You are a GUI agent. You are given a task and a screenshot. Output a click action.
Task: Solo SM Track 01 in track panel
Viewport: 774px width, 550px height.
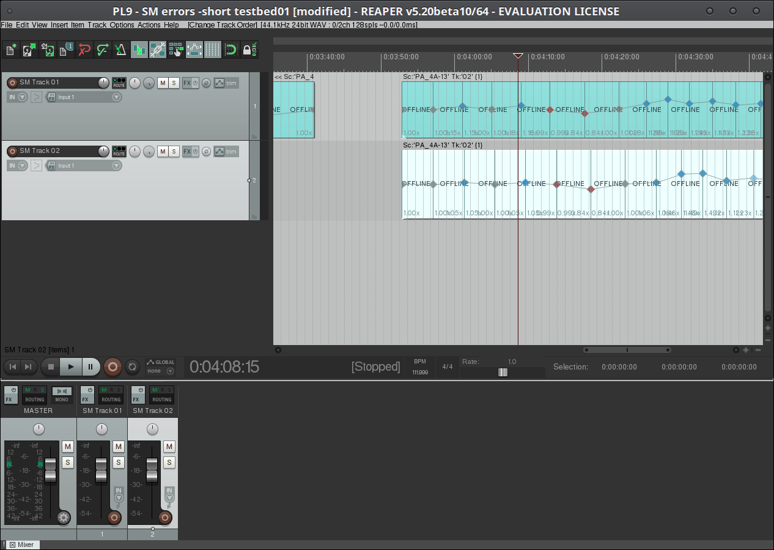(174, 83)
